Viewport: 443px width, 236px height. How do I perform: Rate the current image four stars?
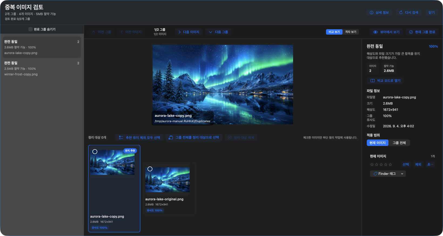click(386, 164)
